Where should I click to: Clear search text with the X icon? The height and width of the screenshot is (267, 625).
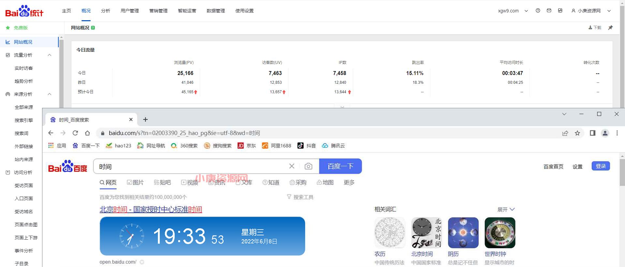coord(292,166)
